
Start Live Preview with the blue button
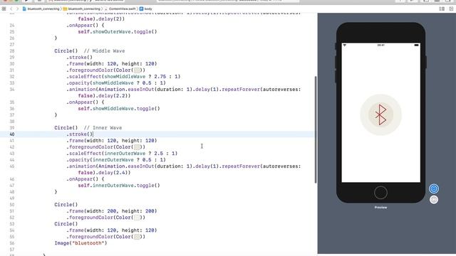(x=434, y=188)
